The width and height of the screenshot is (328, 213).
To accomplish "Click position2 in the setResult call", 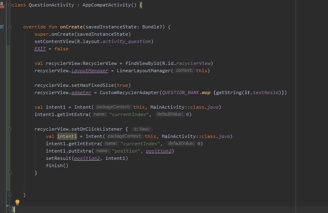I will pyautogui.click(x=87, y=158).
